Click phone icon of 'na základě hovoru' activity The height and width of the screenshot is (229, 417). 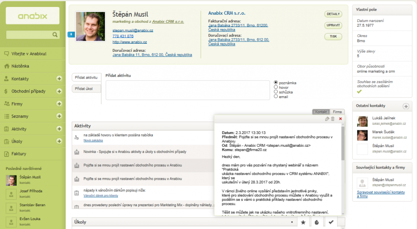coord(77,137)
